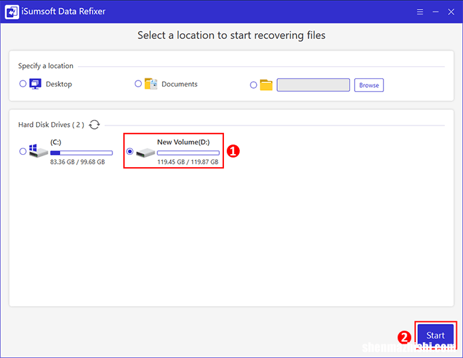
Task: Click the New Volume(D:) drive icon
Action: pos(145,152)
